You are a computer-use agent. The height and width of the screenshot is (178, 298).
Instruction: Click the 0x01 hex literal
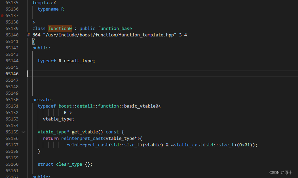click(244, 145)
